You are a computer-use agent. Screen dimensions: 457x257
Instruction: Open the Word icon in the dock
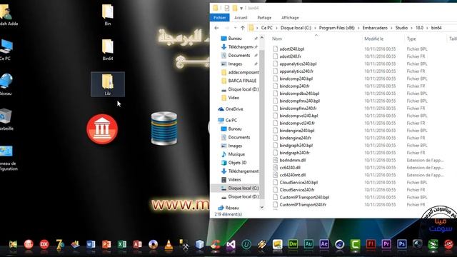[91, 244]
